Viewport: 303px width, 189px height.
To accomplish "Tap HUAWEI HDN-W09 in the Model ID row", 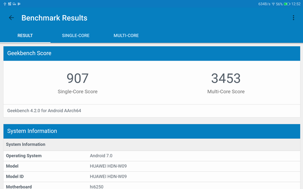I will (108, 176).
